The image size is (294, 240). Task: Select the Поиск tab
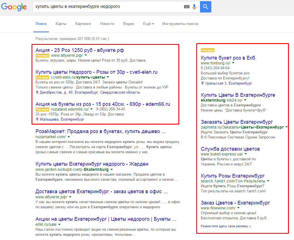[x=41, y=24]
